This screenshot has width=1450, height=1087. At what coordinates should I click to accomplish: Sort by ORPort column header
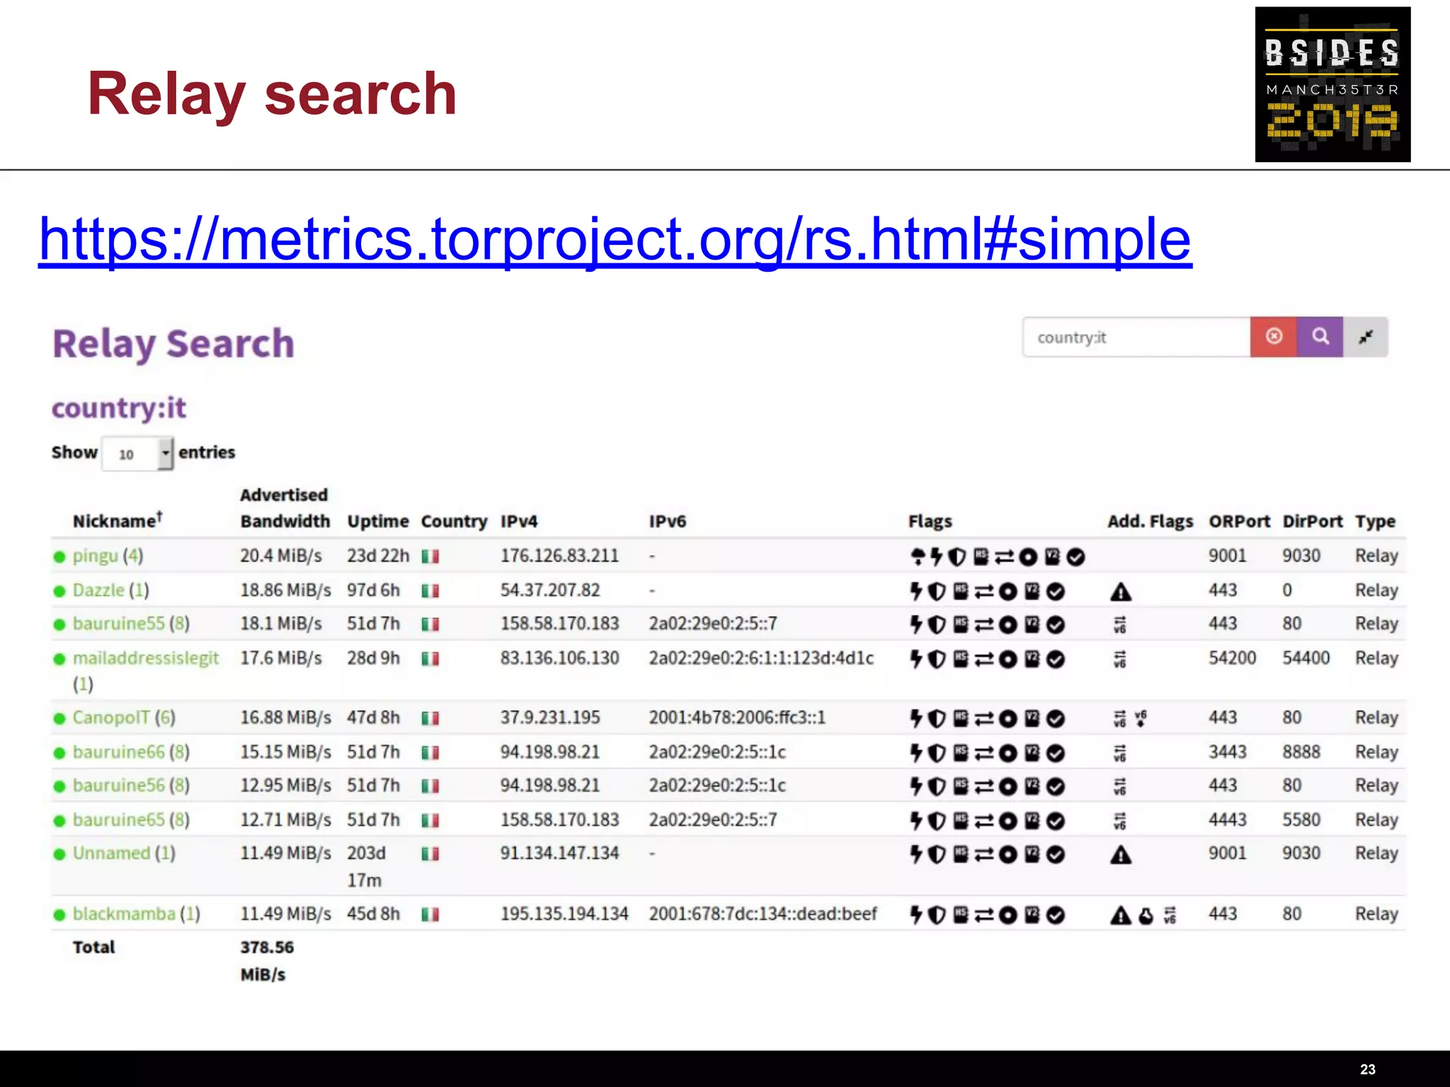(1239, 522)
